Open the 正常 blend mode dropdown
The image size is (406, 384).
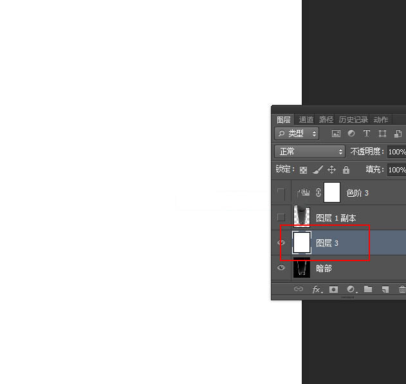309,152
